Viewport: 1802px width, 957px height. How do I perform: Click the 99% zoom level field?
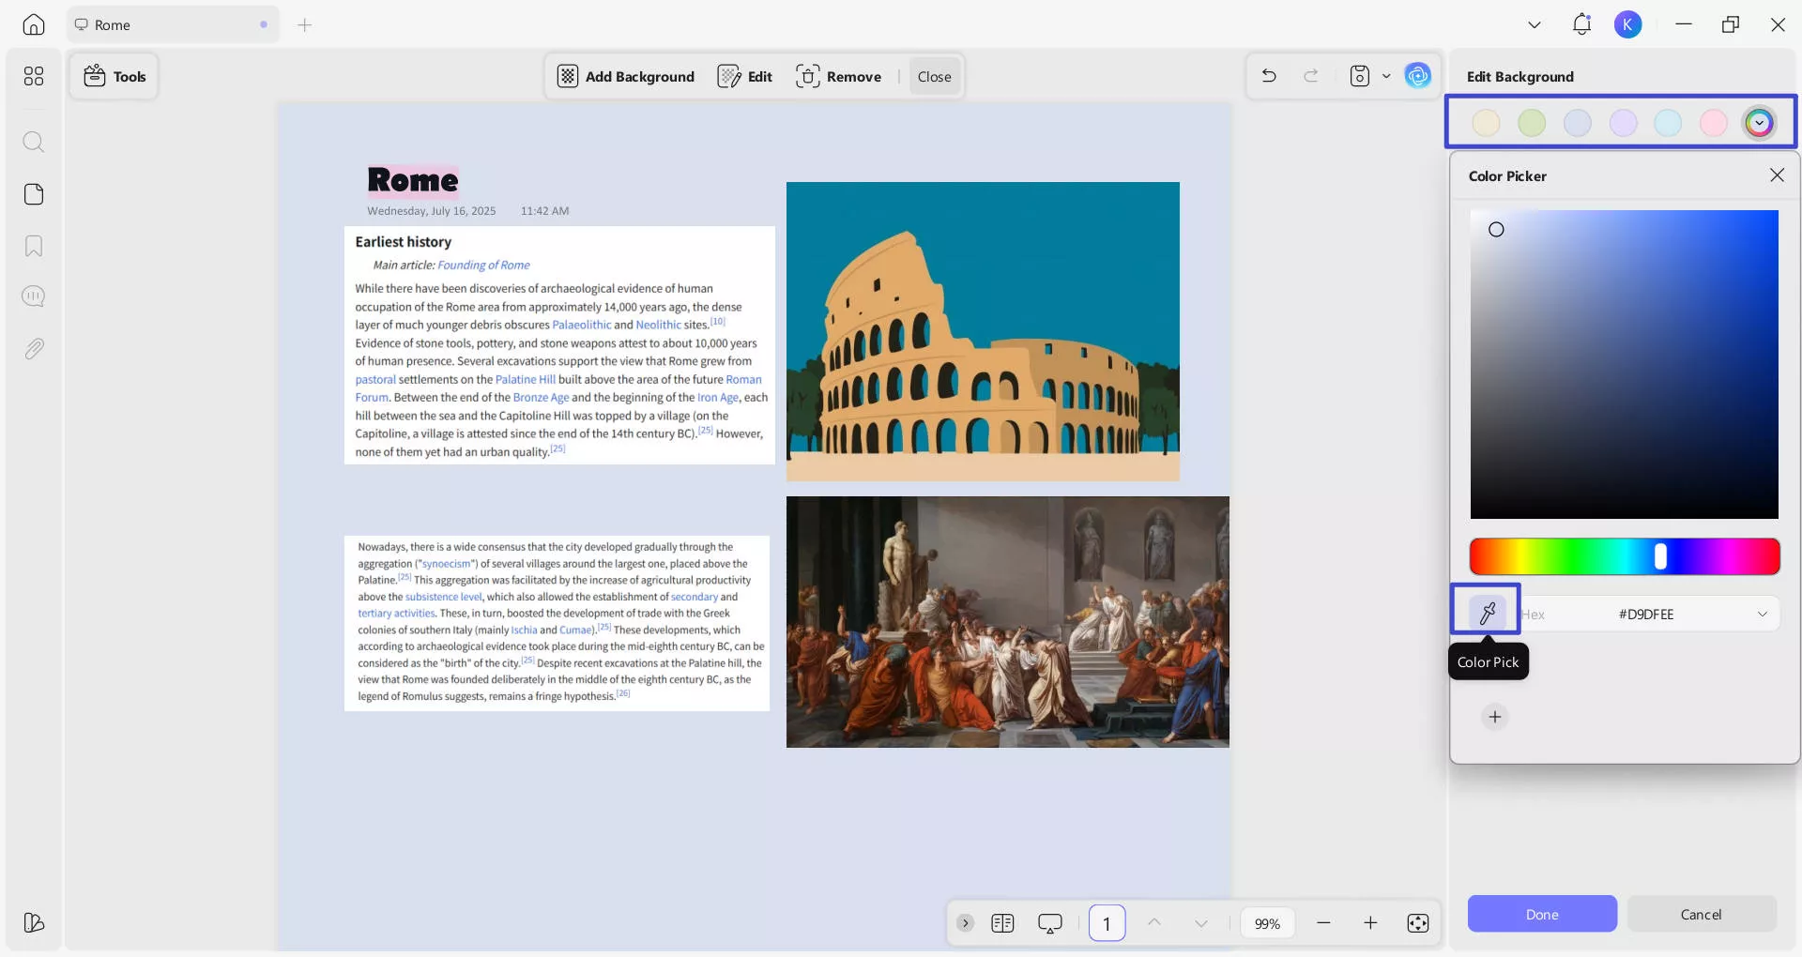coord(1267,924)
